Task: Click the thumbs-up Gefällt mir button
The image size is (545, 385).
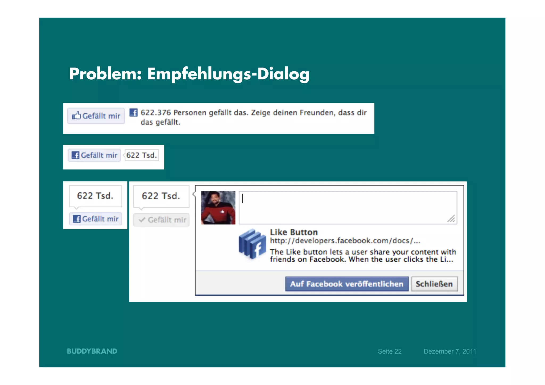Action: pos(96,116)
